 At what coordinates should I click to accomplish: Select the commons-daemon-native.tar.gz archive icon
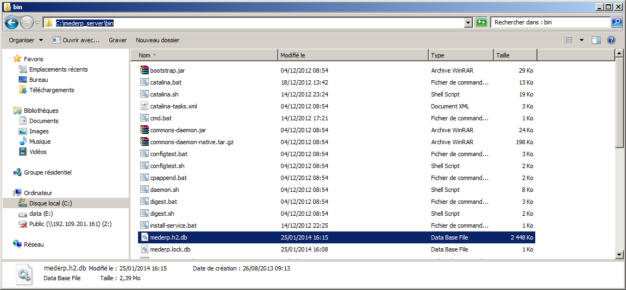(144, 142)
